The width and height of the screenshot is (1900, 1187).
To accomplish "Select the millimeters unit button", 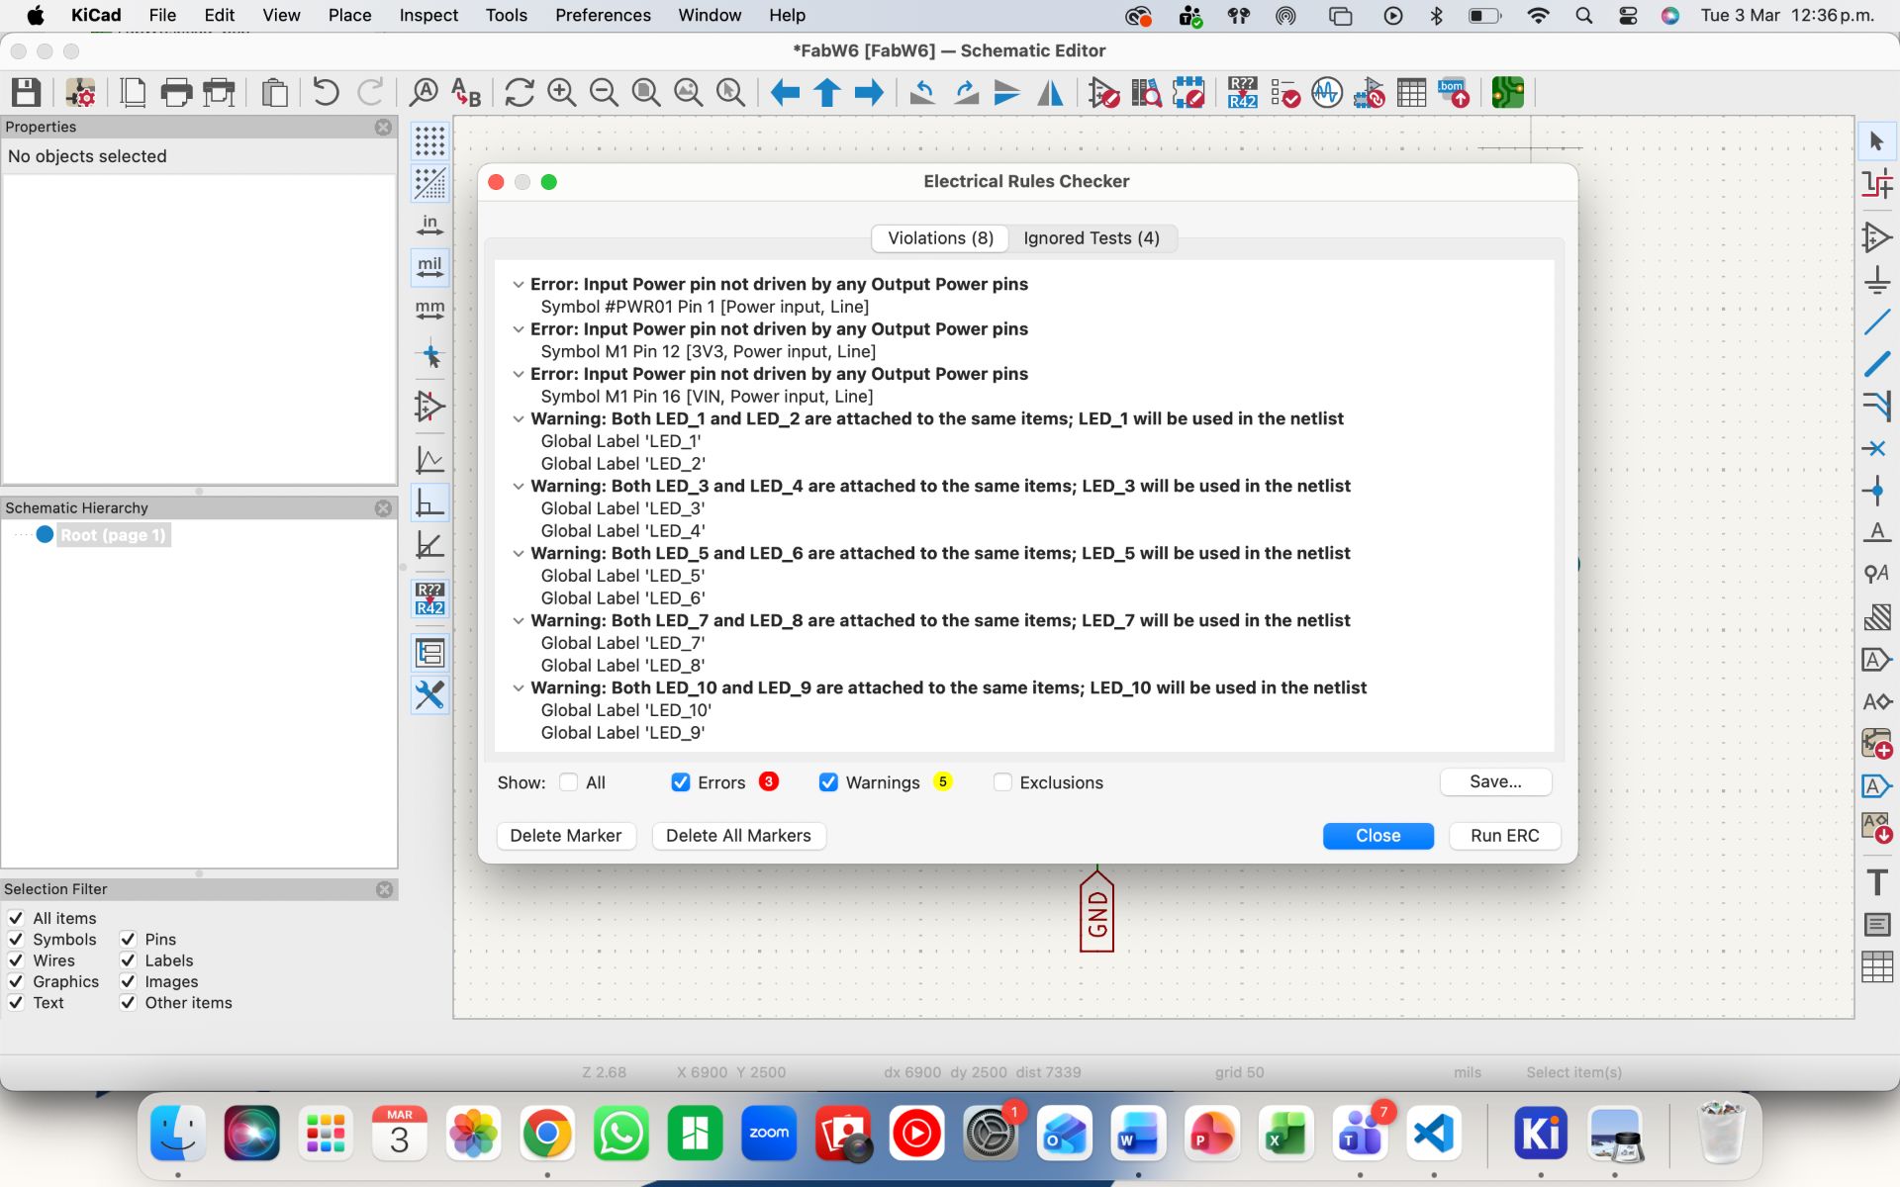I will tap(429, 309).
